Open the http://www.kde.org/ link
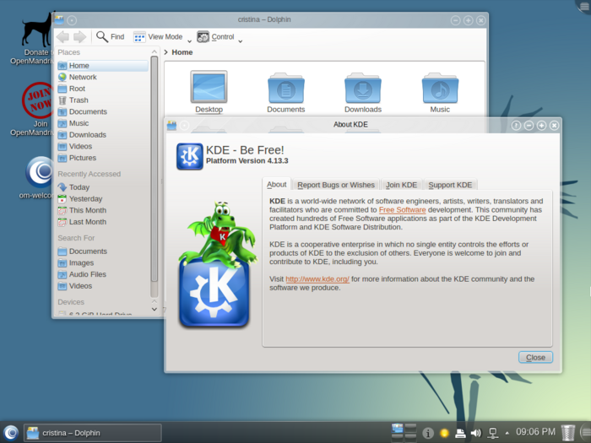 pos(317,279)
